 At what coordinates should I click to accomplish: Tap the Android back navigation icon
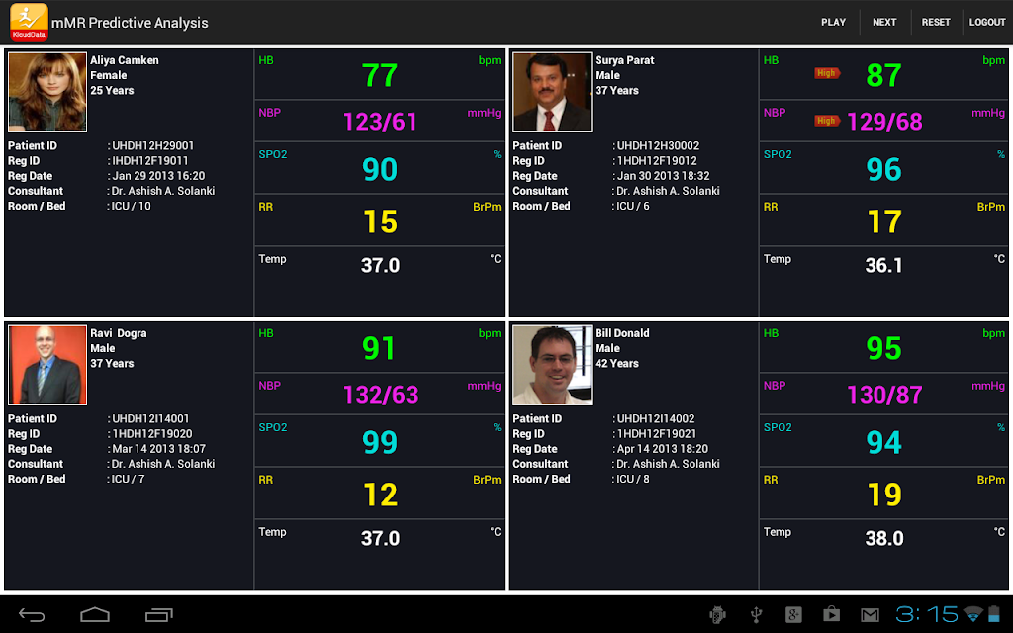tap(31, 615)
